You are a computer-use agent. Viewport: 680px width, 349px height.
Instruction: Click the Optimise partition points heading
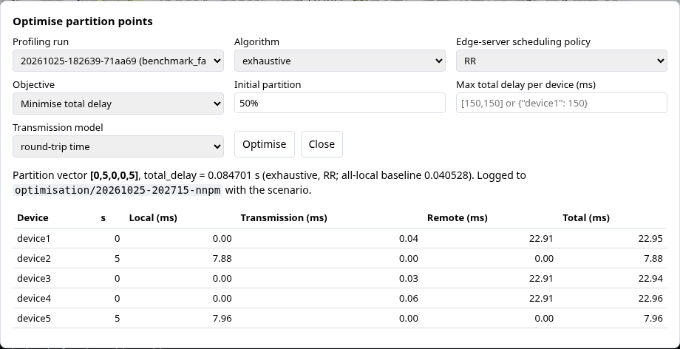click(x=82, y=21)
